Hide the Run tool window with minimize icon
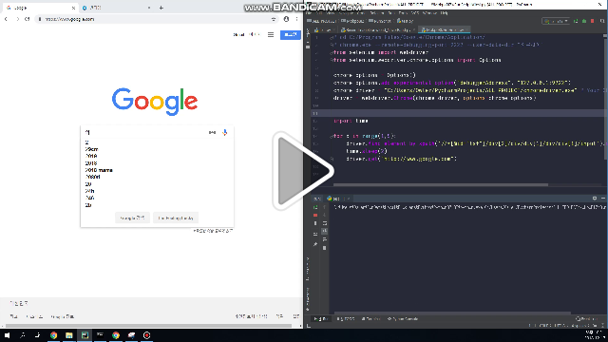 pyautogui.click(x=603, y=199)
